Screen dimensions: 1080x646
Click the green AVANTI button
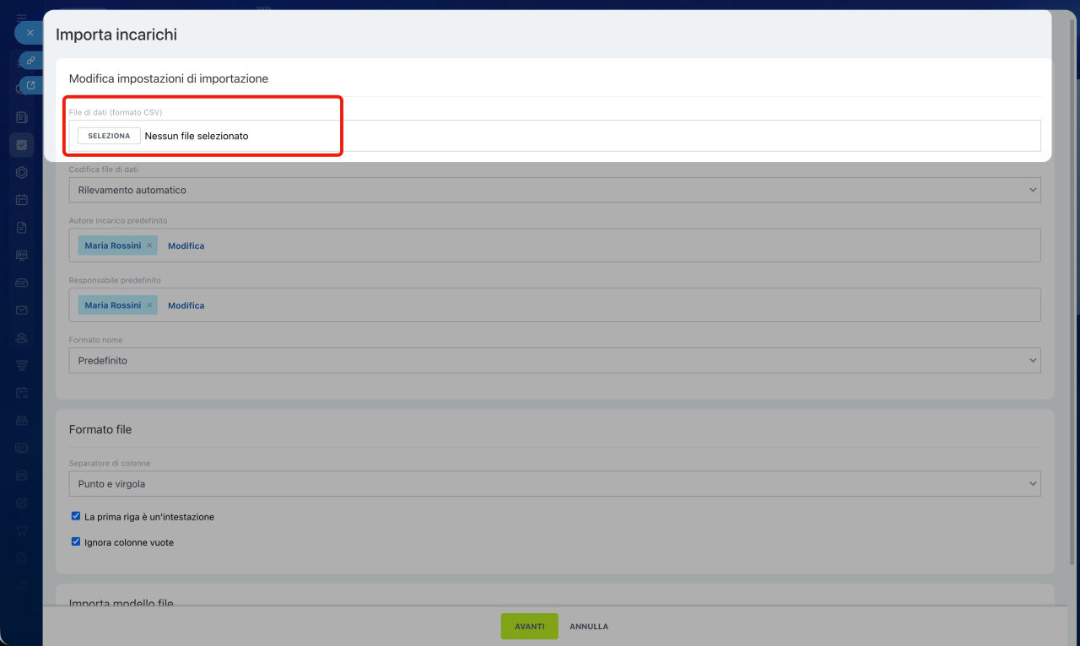click(529, 627)
